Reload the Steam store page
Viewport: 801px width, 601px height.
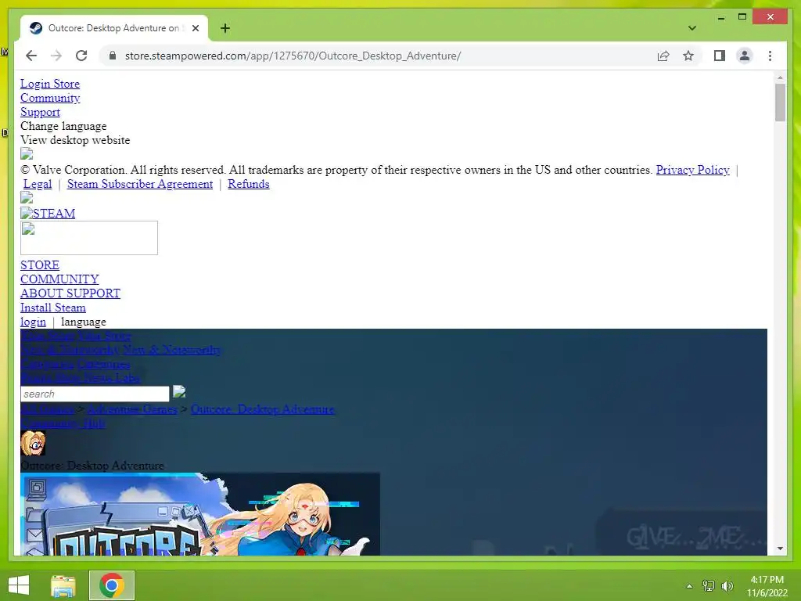click(81, 56)
